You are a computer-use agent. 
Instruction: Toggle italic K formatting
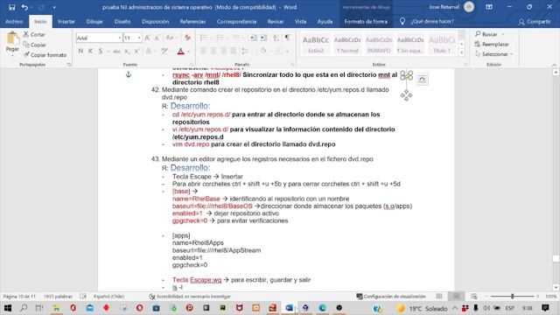click(x=90, y=51)
